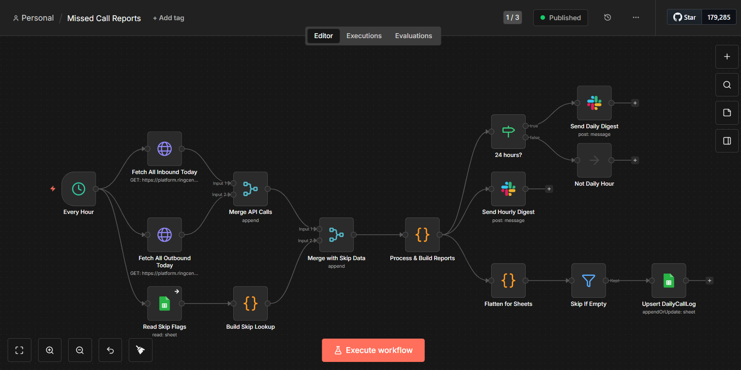Viewport: 741px width, 370px height.
Task: Switch to the Executions tab
Action: [364, 36]
